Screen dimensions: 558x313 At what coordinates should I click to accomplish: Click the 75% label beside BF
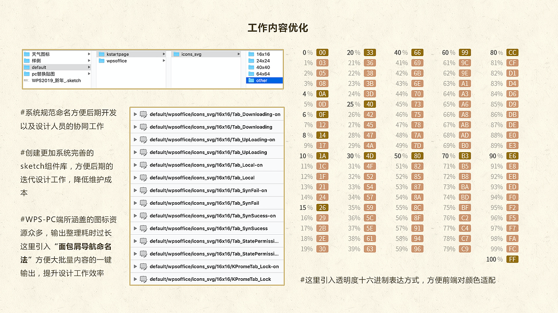(x=449, y=208)
